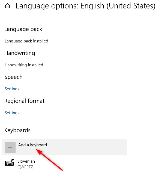
Task: Open Speech Settings link
Action: point(12,89)
